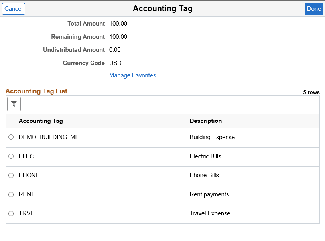Choose the RENT radio button
This screenshot has height=241, width=325.
(11, 194)
